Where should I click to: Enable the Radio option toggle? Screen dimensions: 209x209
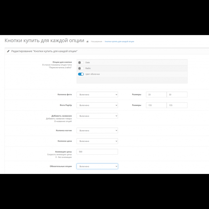(81, 68)
